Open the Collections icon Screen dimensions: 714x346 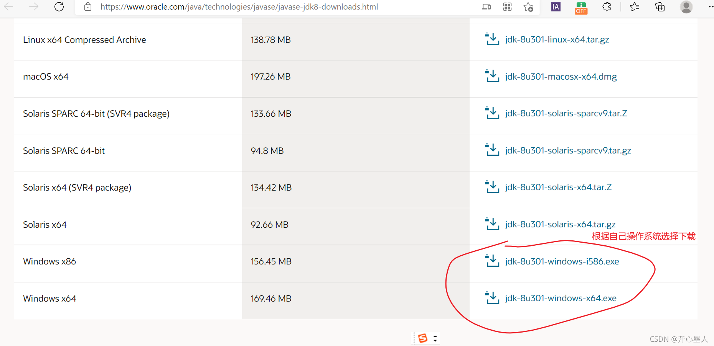click(660, 7)
